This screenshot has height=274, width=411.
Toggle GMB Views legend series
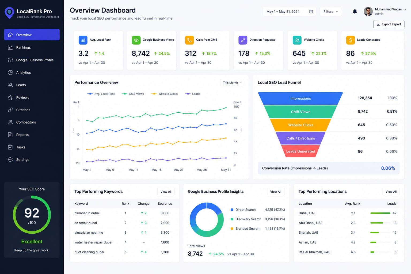[133, 94]
